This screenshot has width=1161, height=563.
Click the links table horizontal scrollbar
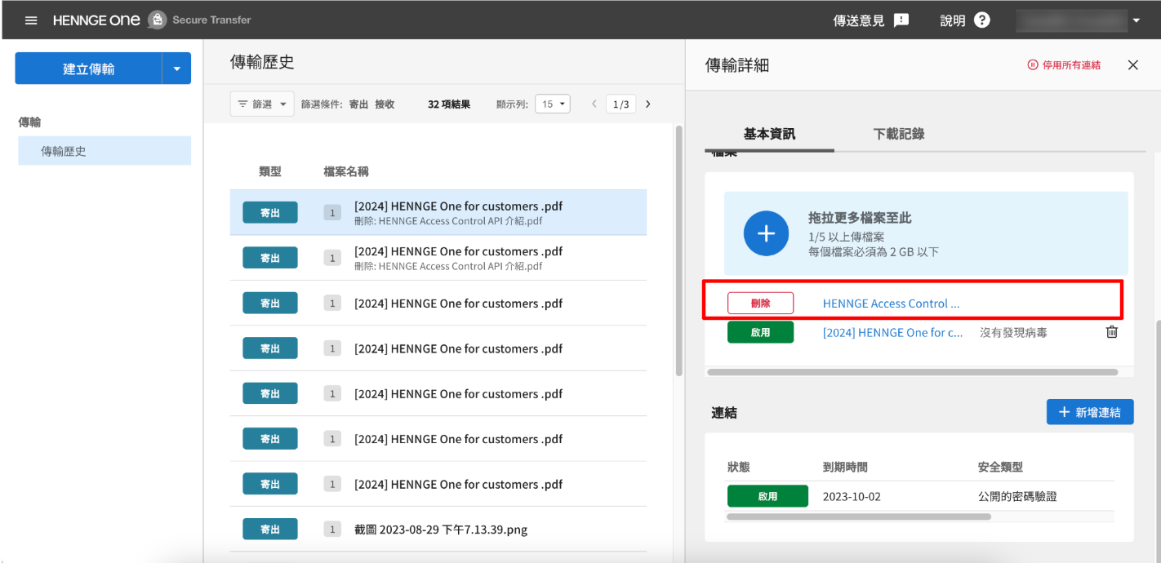858,516
